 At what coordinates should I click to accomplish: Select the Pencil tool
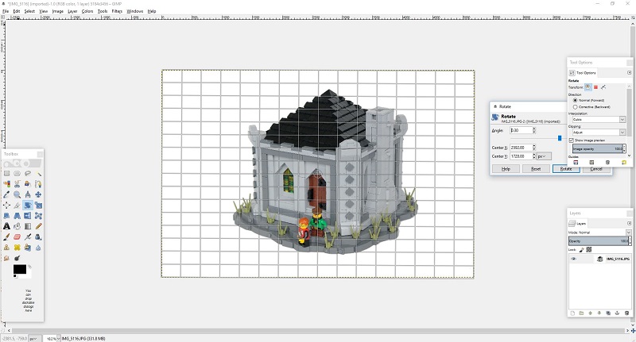click(38, 226)
